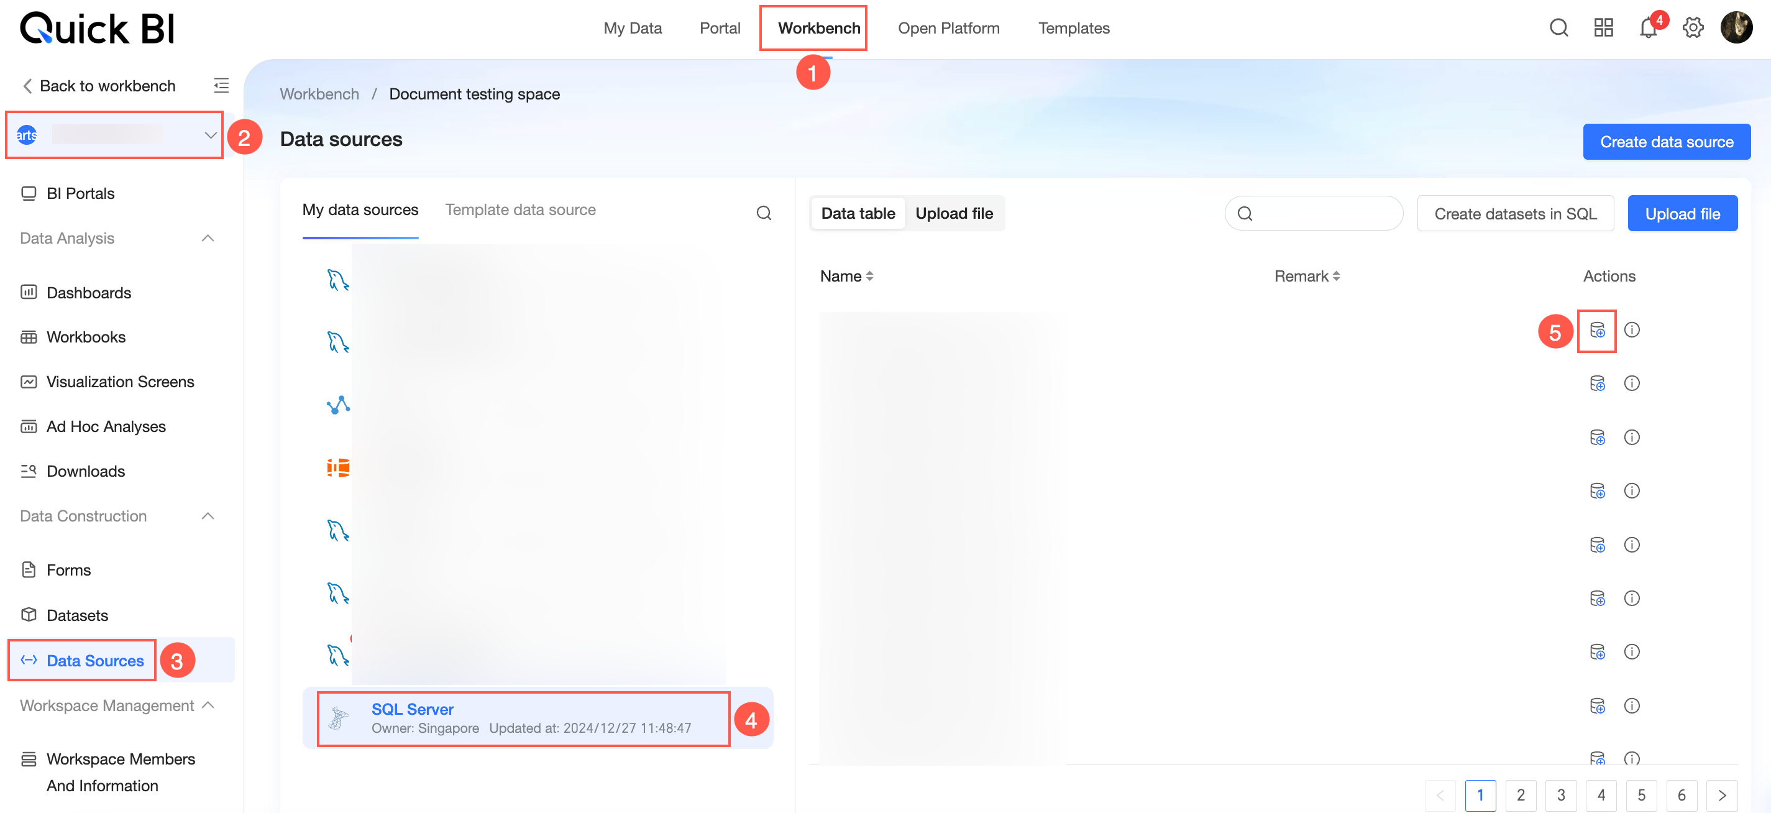Open the workspace selector dropdown
Screen dimensions: 1771x813
click(114, 135)
